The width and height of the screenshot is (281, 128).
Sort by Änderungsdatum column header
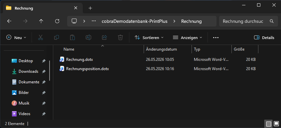click(x=162, y=49)
